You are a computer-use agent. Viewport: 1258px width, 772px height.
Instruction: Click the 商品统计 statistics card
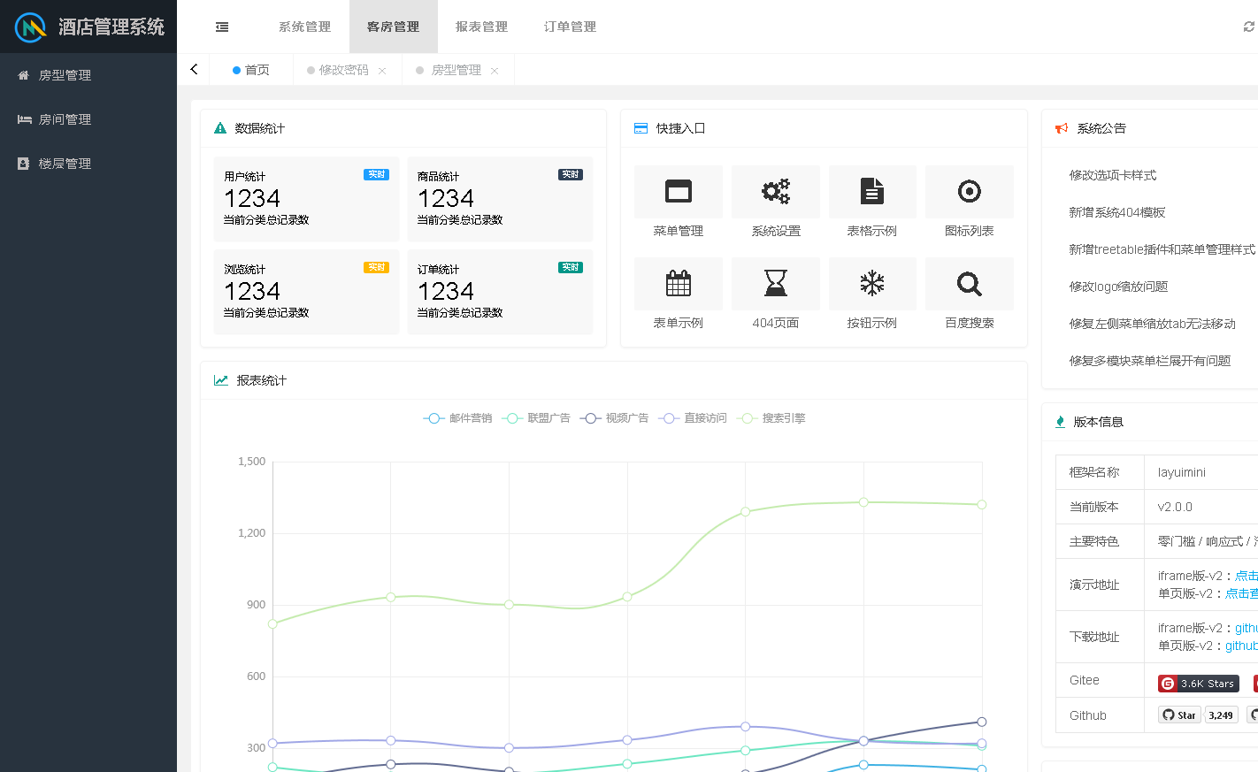coord(500,199)
